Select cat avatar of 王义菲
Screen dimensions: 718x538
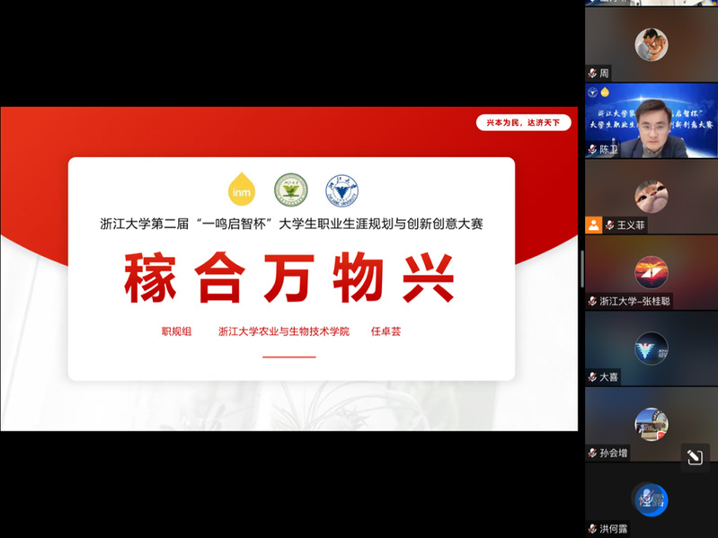coord(652,197)
